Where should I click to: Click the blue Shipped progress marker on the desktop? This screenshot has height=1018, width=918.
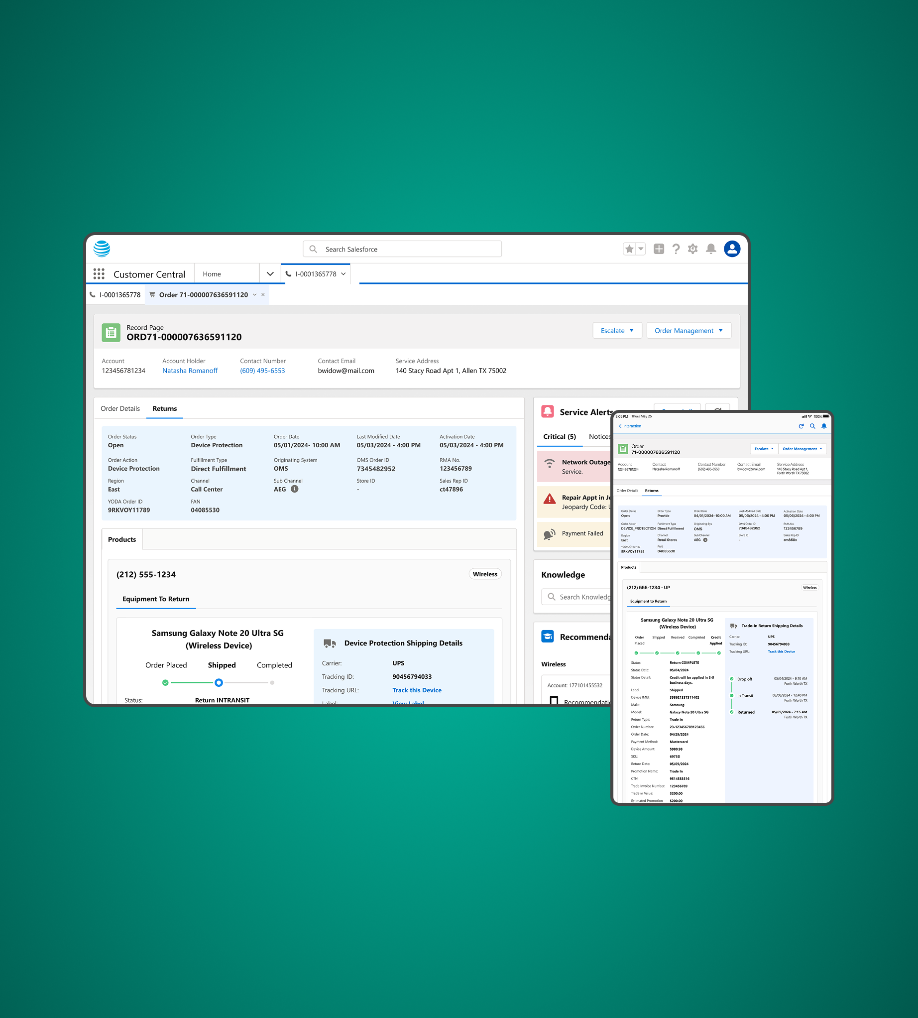[219, 683]
